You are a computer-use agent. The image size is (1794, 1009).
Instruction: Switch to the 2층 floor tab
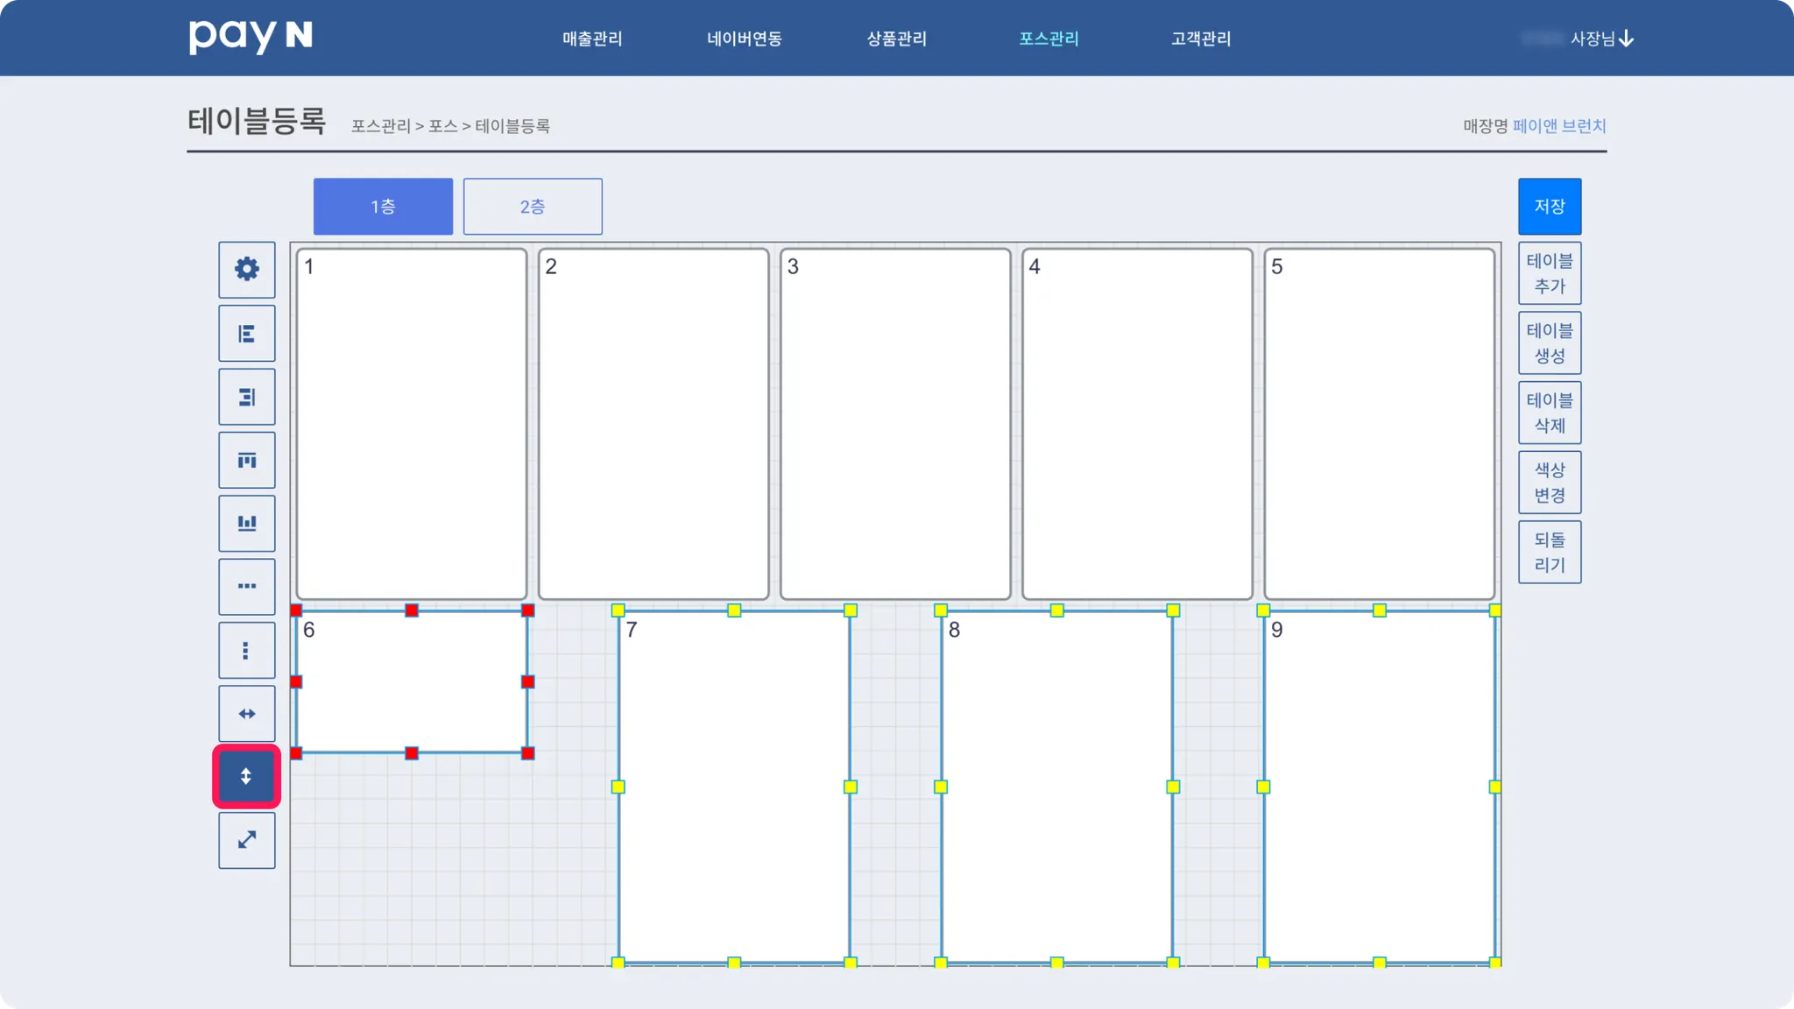point(532,207)
